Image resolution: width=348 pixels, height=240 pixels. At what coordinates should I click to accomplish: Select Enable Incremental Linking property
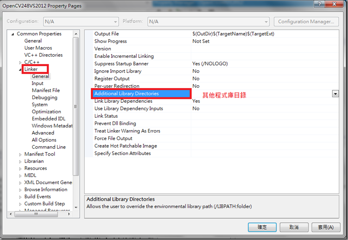[216, 56]
